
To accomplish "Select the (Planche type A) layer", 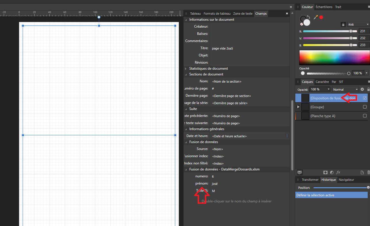I will coord(332,116).
